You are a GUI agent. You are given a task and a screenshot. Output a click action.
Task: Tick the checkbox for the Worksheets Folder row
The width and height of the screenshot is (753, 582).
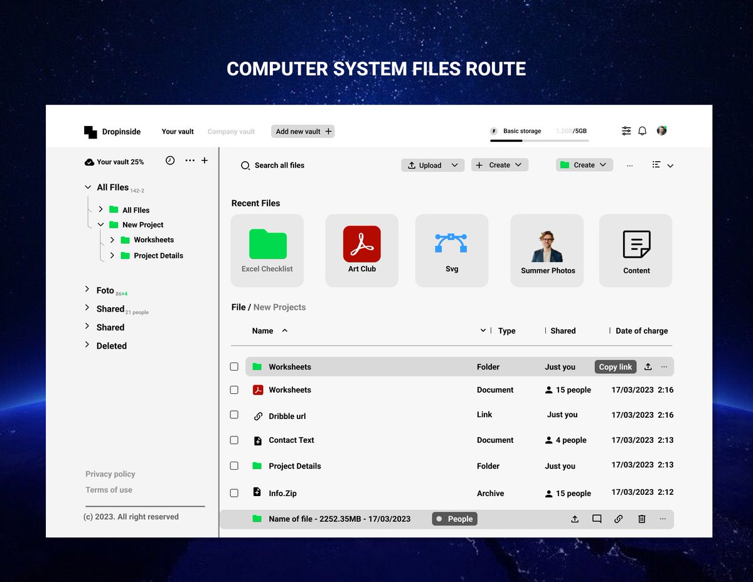click(234, 367)
